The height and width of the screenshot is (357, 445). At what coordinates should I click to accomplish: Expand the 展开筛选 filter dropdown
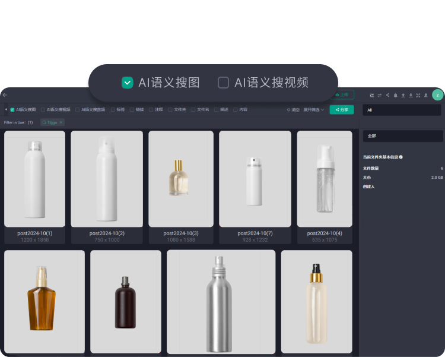click(x=314, y=110)
